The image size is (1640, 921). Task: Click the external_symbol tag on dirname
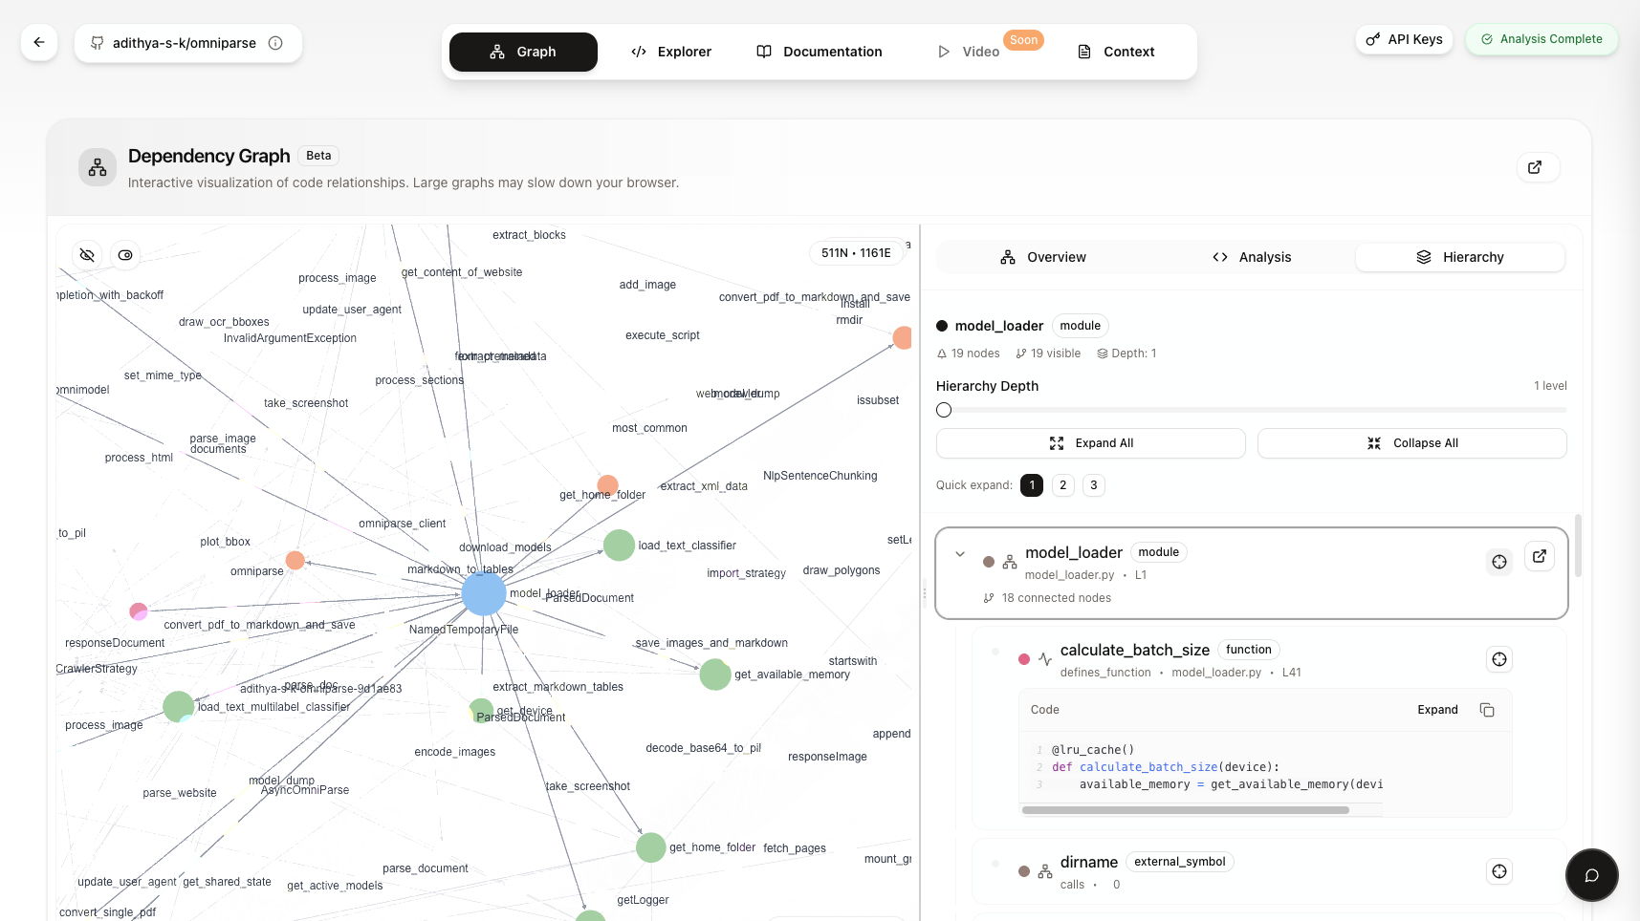(x=1179, y=862)
